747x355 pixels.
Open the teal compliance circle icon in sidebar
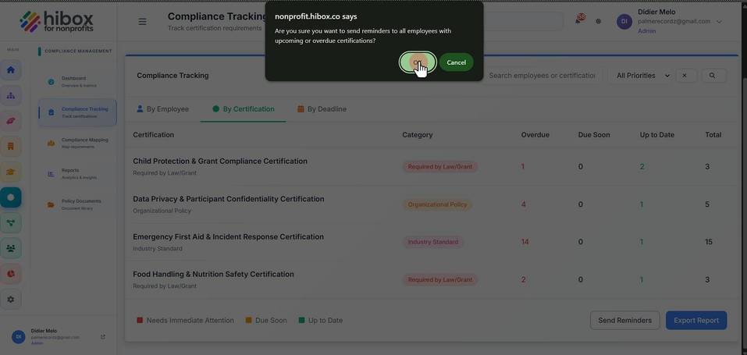click(10, 197)
